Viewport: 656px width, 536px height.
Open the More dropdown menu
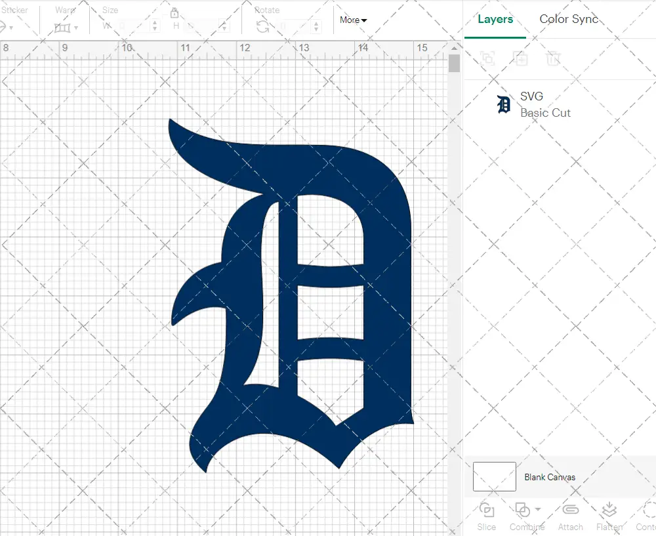[x=353, y=20]
